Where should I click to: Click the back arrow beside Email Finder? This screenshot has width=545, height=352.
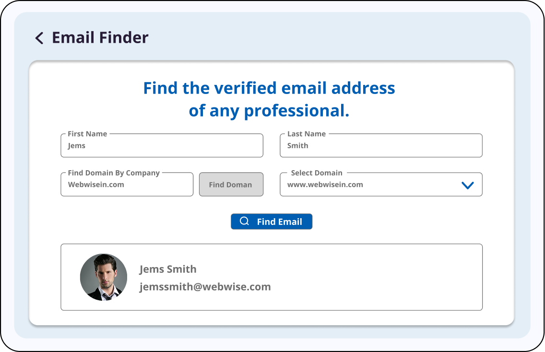tap(39, 38)
